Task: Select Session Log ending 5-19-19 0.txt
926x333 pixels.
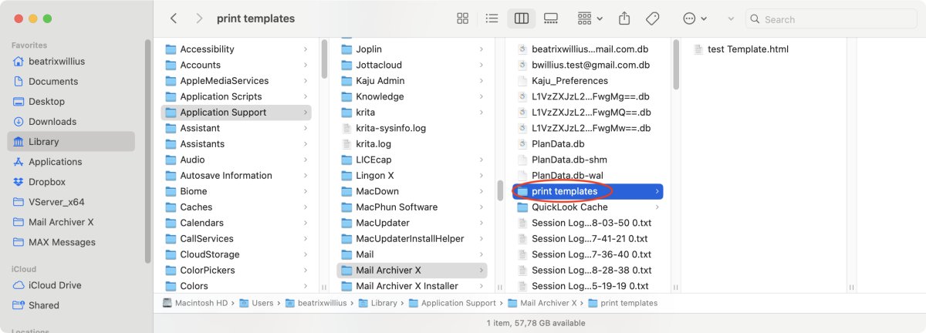Action: tap(588, 286)
